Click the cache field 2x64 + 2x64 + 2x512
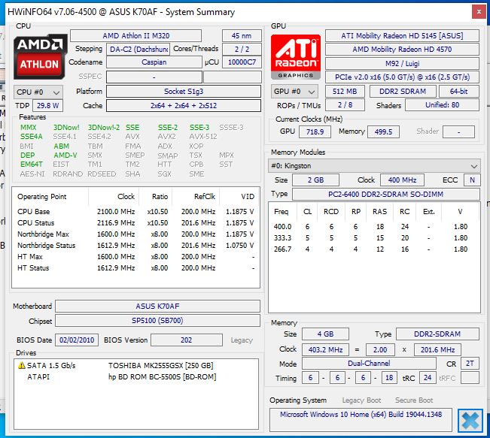490x438 pixels. (x=184, y=105)
